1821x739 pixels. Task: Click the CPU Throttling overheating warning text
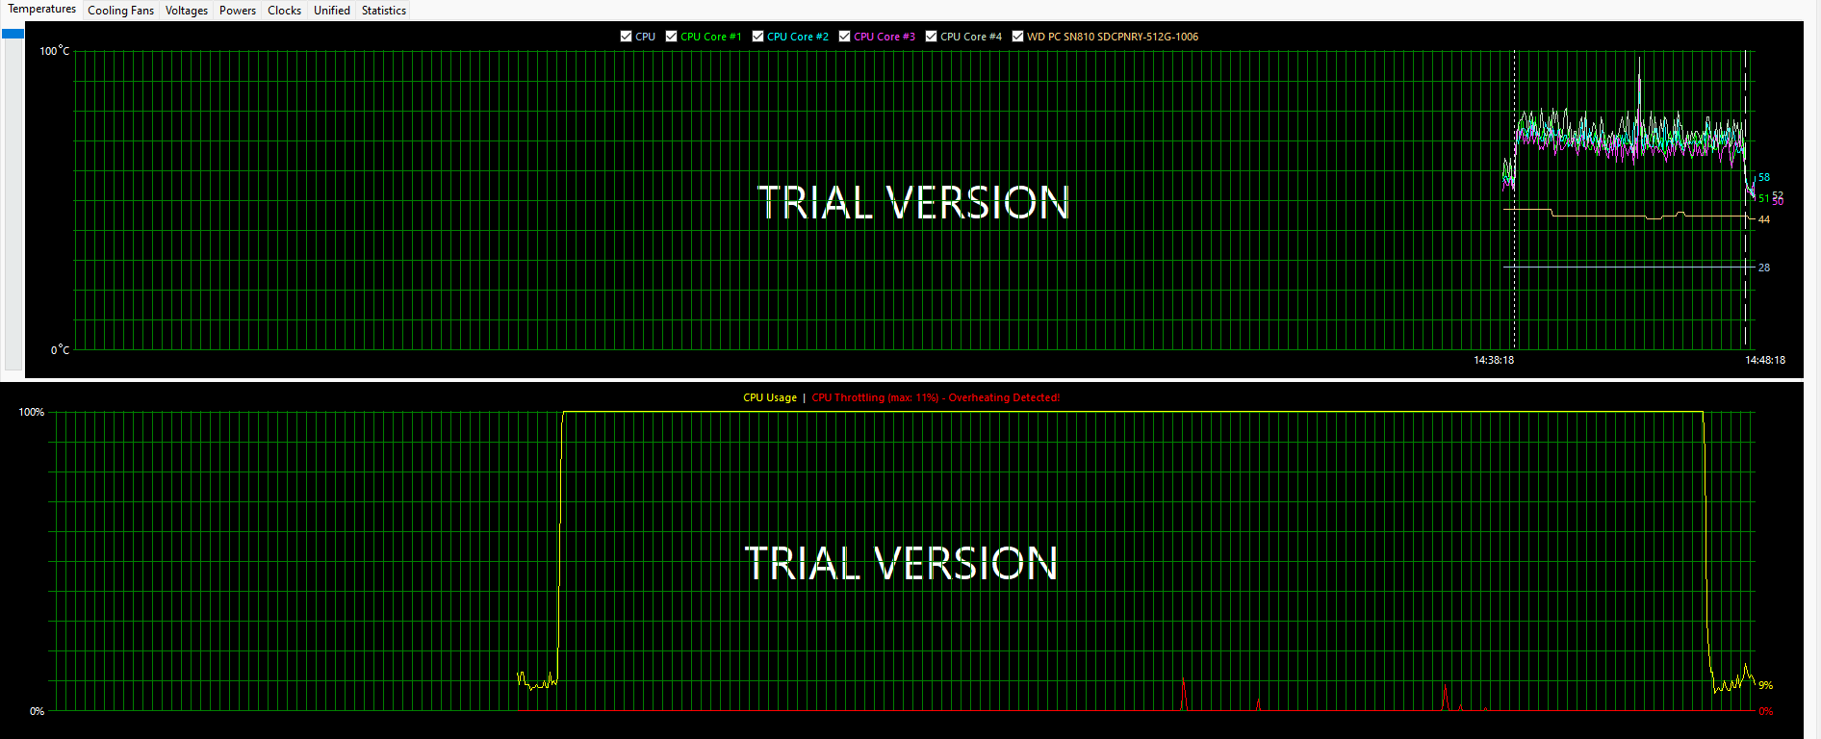pos(935,397)
